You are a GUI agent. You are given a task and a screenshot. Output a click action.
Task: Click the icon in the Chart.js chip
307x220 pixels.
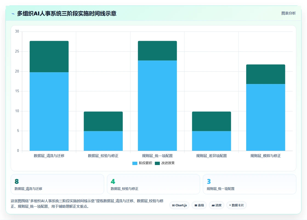coord(173,205)
